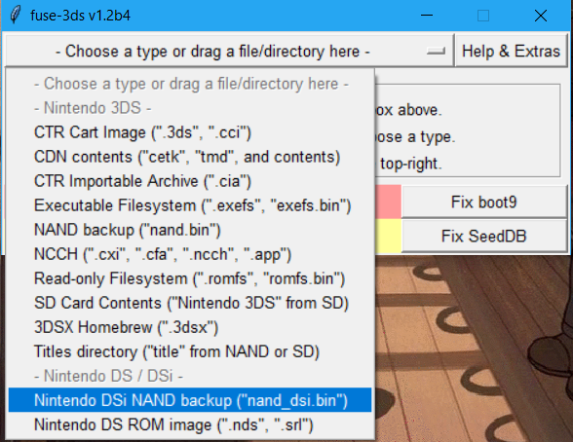Screen dimensions: 573x442
Task: Choose CDN contents from the list
Action: tap(190, 157)
